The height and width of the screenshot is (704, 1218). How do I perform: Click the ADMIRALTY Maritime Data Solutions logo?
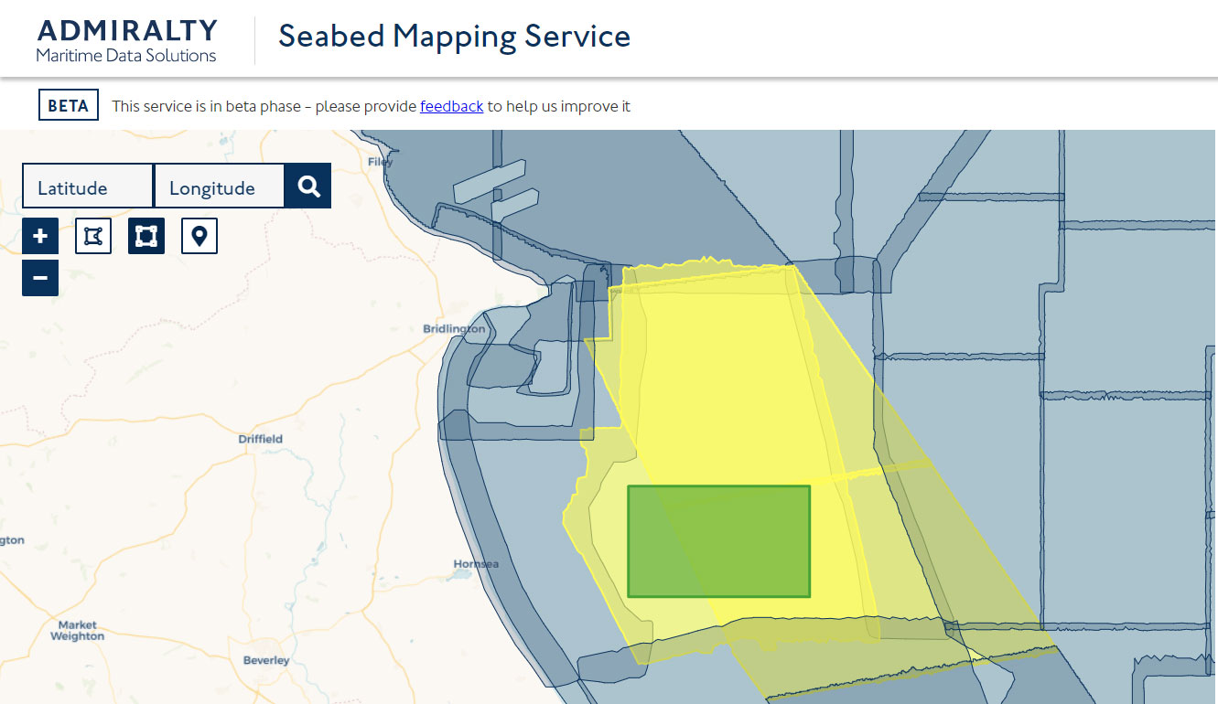click(125, 37)
